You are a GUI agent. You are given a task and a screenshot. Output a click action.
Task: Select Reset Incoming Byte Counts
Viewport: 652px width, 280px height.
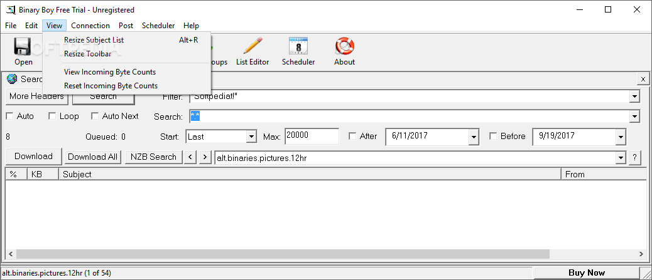[x=127, y=86]
